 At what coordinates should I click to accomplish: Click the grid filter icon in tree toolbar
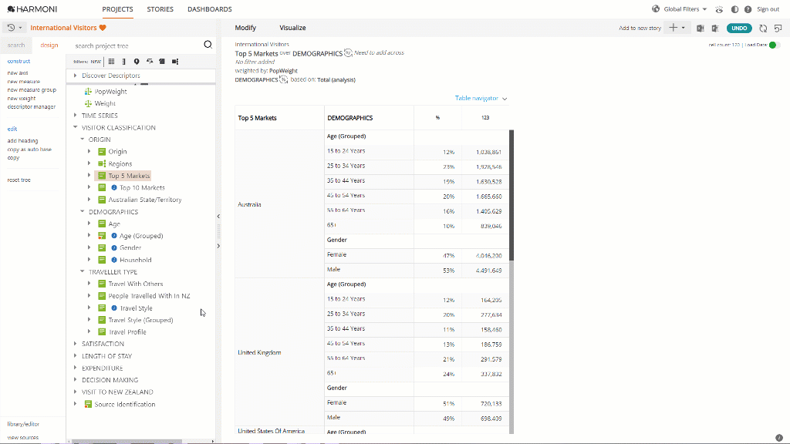[x=111, y=62]
